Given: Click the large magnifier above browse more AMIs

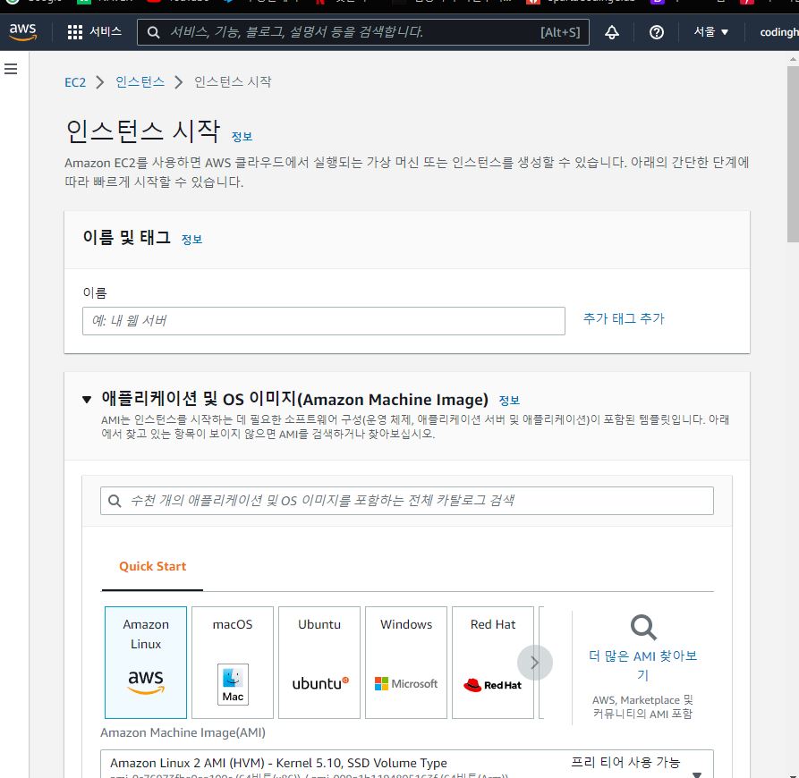Looking at the screenshot, I should pos(643,627).
